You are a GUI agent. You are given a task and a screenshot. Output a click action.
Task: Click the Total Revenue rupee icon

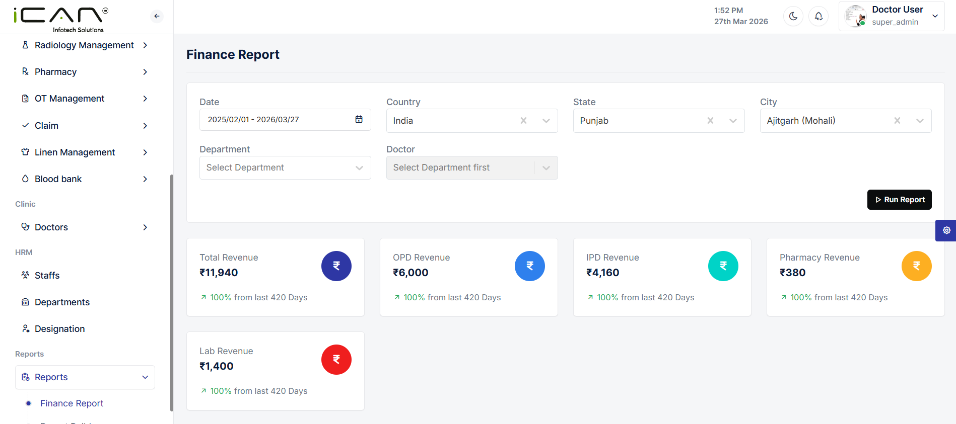336,266
